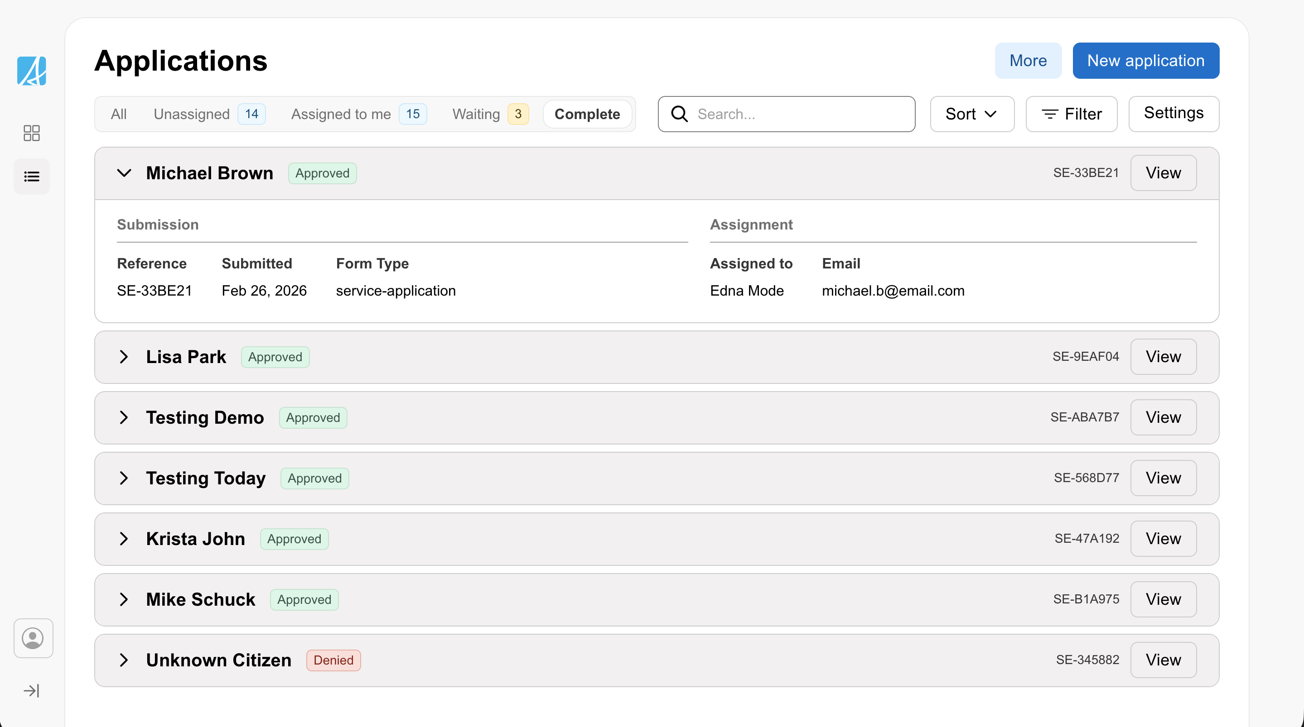
Task: Click the magnifying glass search icon
Action: coord(680,114)
